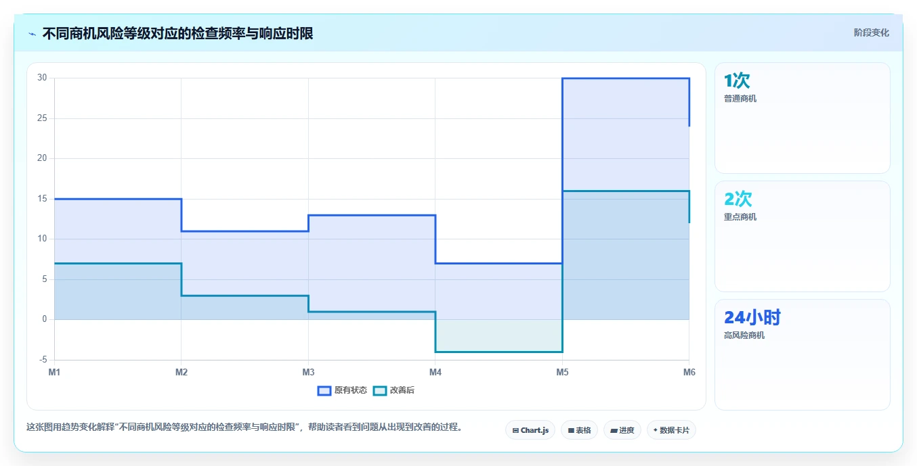Open the 1次 普通商机 card
The width and height of the screenshot is (917, 466).
[802, 118]
